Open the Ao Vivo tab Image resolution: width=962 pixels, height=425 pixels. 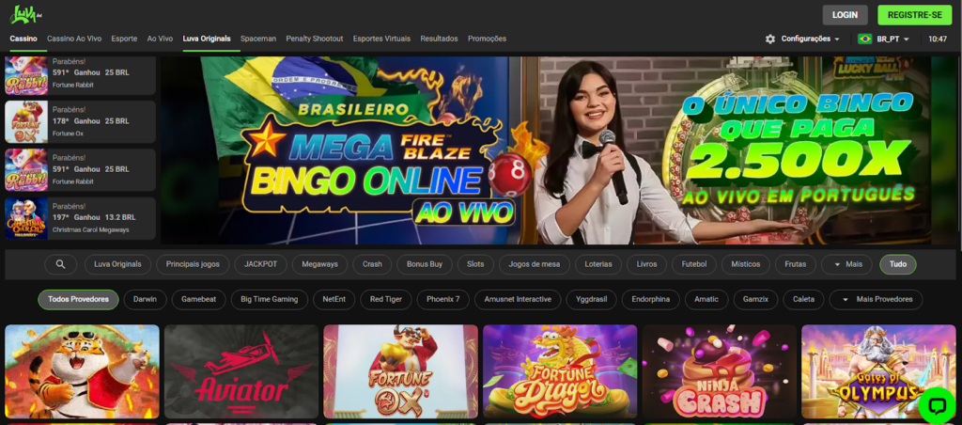pyautogui.click(x=160, y=39)
